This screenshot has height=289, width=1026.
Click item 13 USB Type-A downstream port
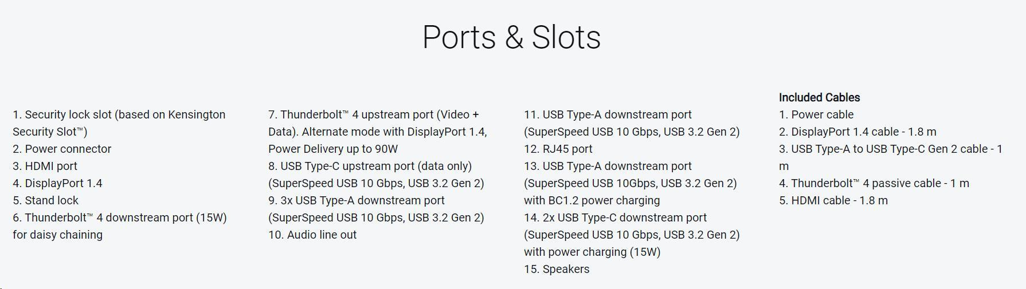click(x=608, y=167)
